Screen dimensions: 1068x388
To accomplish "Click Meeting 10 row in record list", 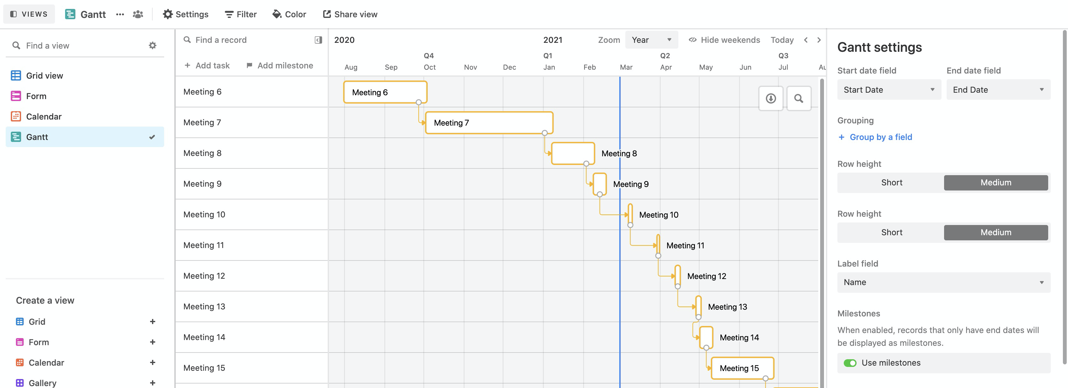I will [252, 214].
